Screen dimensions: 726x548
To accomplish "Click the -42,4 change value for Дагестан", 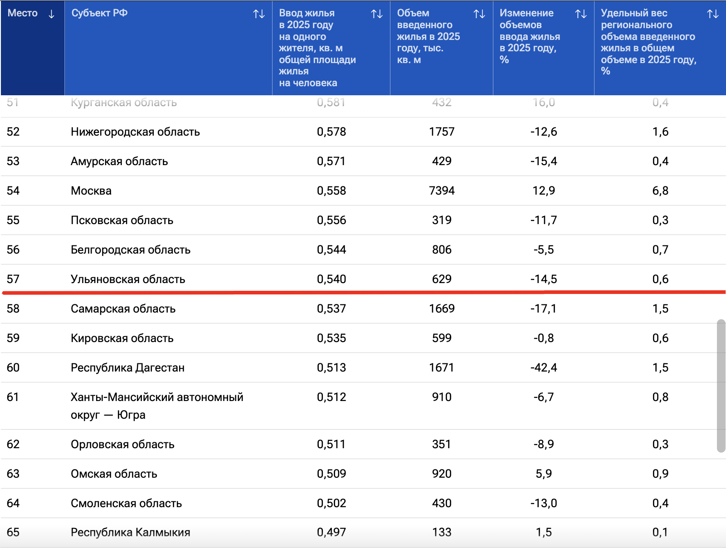I will [x=543, y=368].
